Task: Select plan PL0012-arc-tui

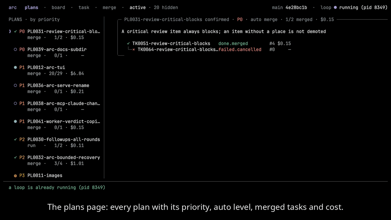Action: click(x=46, y=68)
